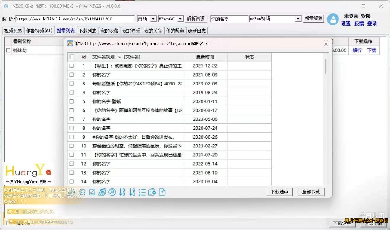Click the bilibili URL input field
Screen dimensions: 390x230
[75, 19]
